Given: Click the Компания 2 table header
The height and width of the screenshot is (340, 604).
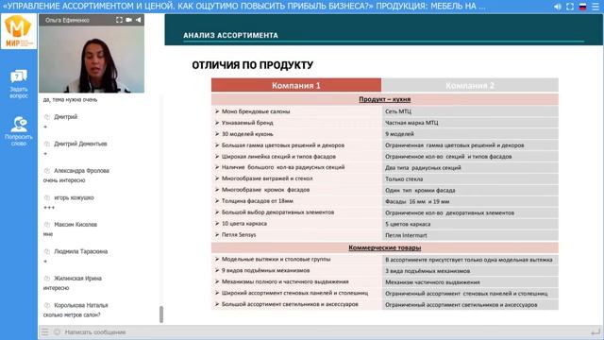Looking at the screenshot, I should click(x=470, y=85).
